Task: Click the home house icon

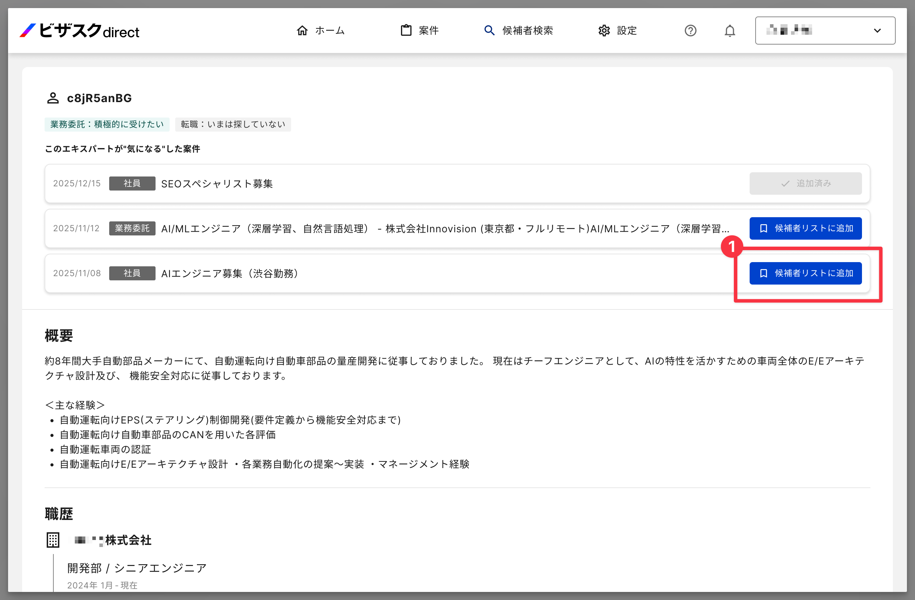Action: (x=302, y=30)
